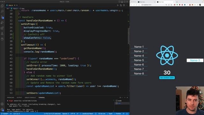Screen dimensions: 204x115
Task: Change encoding via UTF-8 status item
Action: 73,114
